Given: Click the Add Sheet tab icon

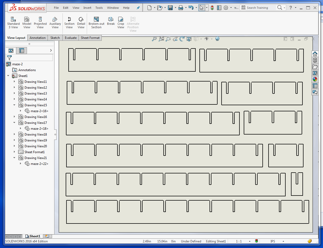Looking at the screenshot, I should coord(48,236).
